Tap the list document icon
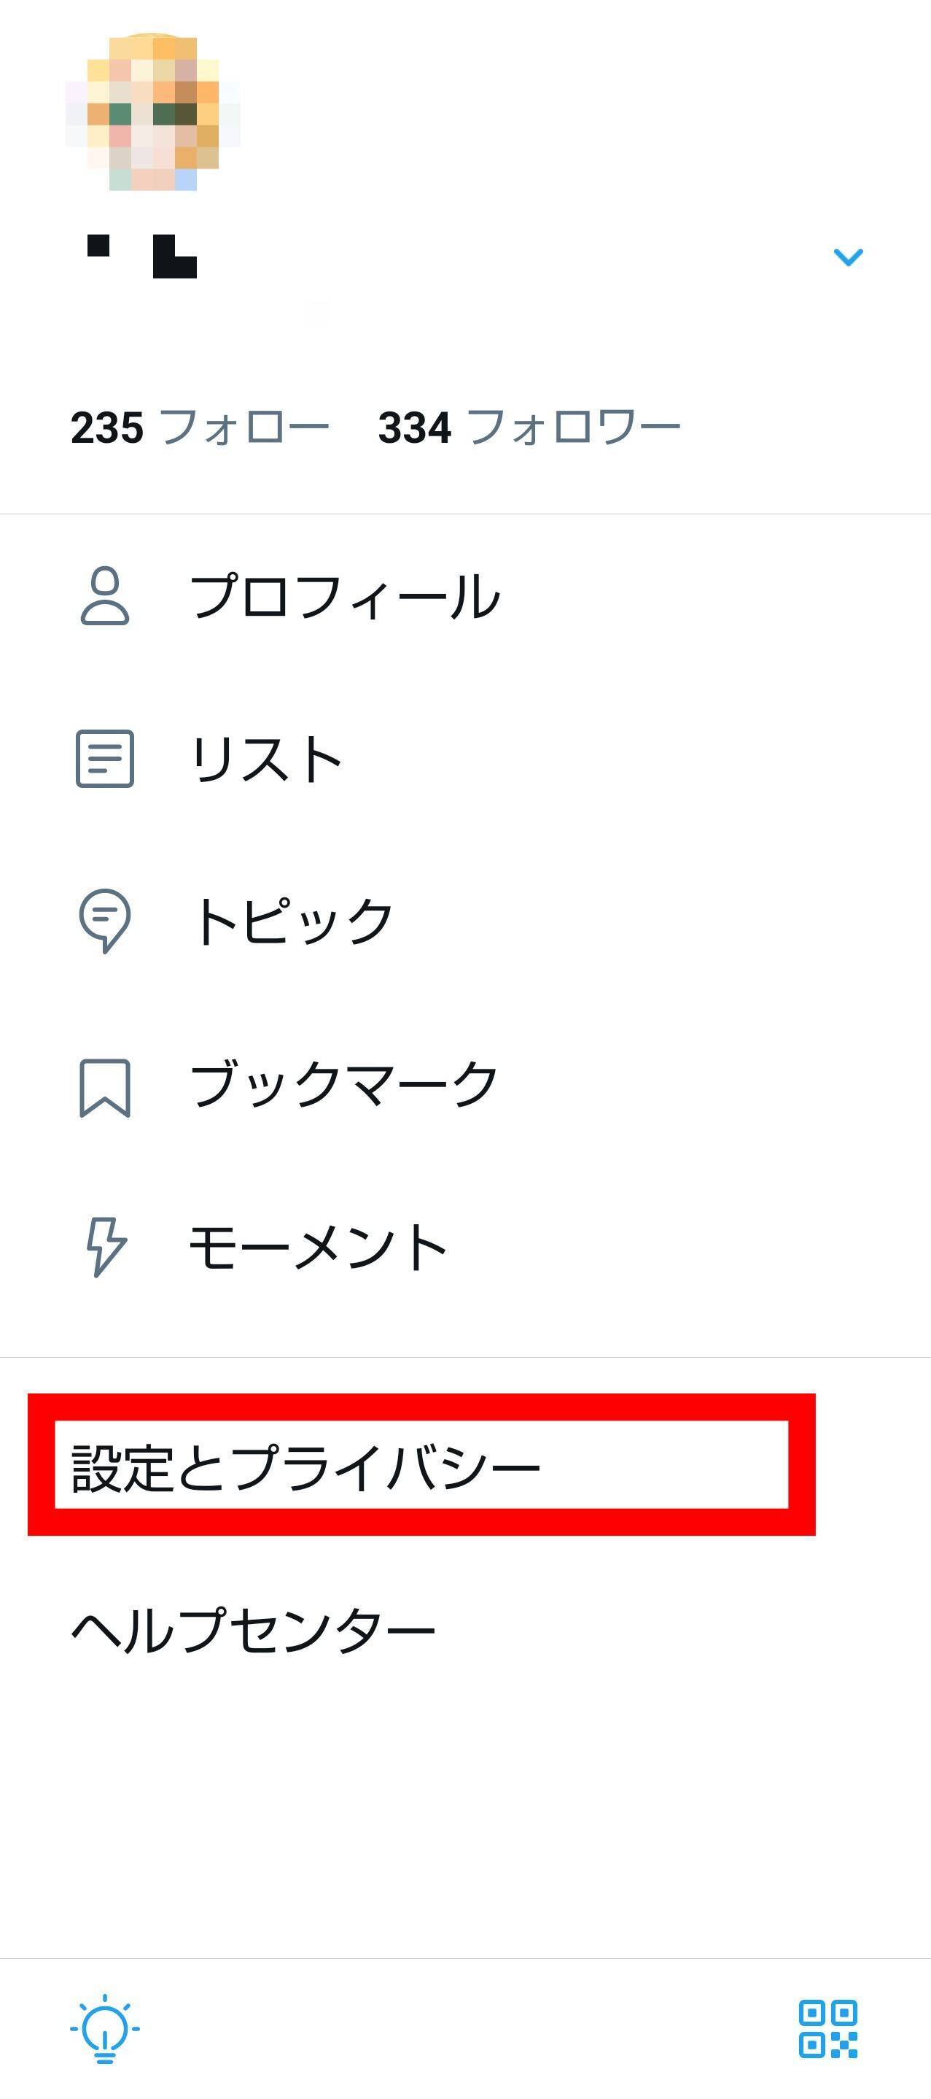This screenshot has width=931, height=2099. point(105,759)
